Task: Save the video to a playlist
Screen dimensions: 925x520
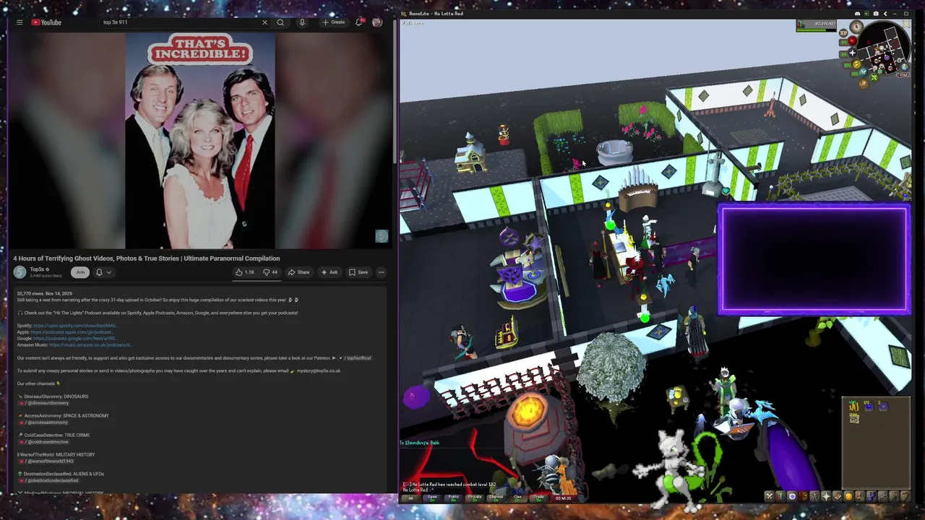Action: pos(358,272)
